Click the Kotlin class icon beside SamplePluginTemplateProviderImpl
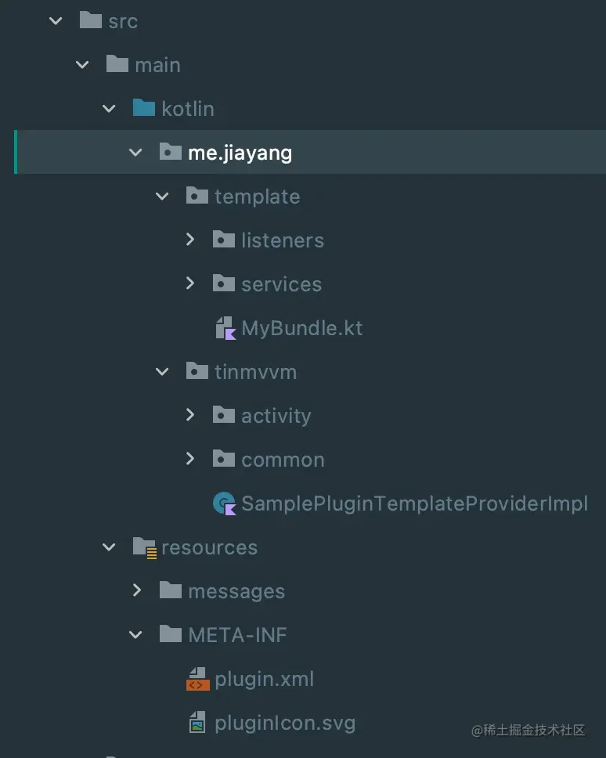Image resolution: width=606 pixels, height=758 pixels. tap(222, 504)
